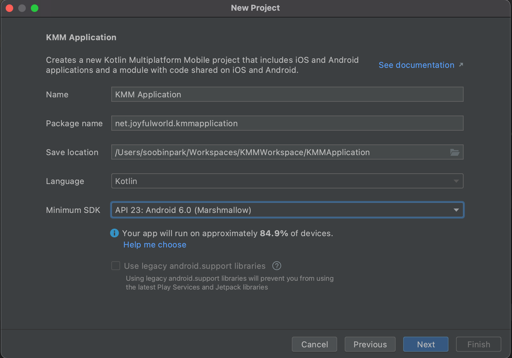The image size is (512, 358).
Task: Go back with the Previous button
Action: point(370,344)
